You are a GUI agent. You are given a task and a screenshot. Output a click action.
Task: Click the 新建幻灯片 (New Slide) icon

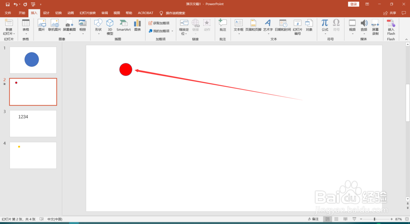coord(9,23)
